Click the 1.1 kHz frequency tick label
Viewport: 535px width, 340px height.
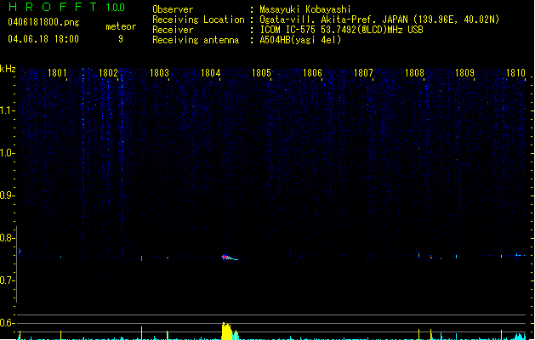tap(7, 110)
